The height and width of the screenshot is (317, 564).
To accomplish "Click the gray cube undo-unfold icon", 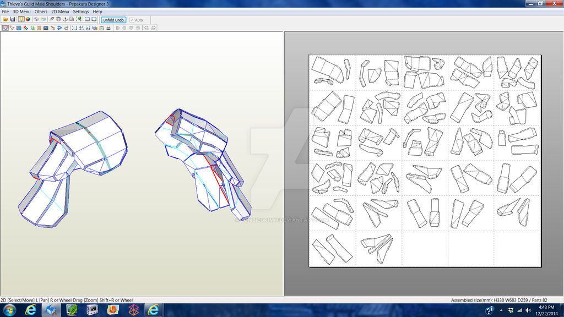I will tap(36, 19).
